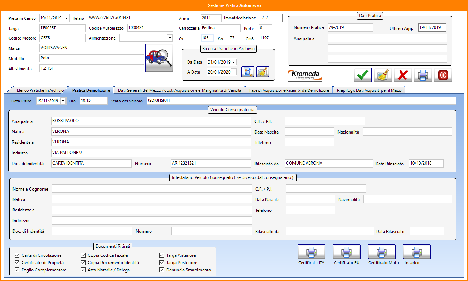
Task: Click the red power exit icon
Action: point(443,75)
